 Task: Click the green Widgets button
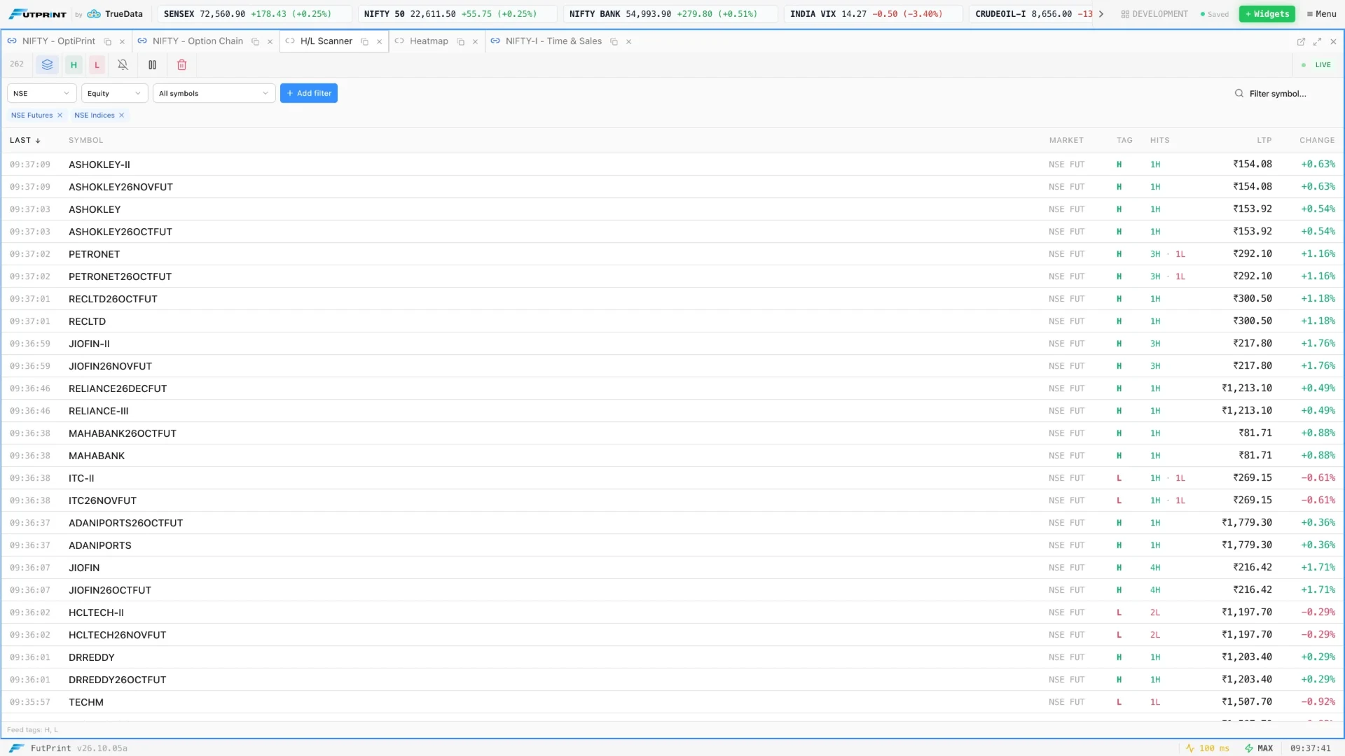1267,14
